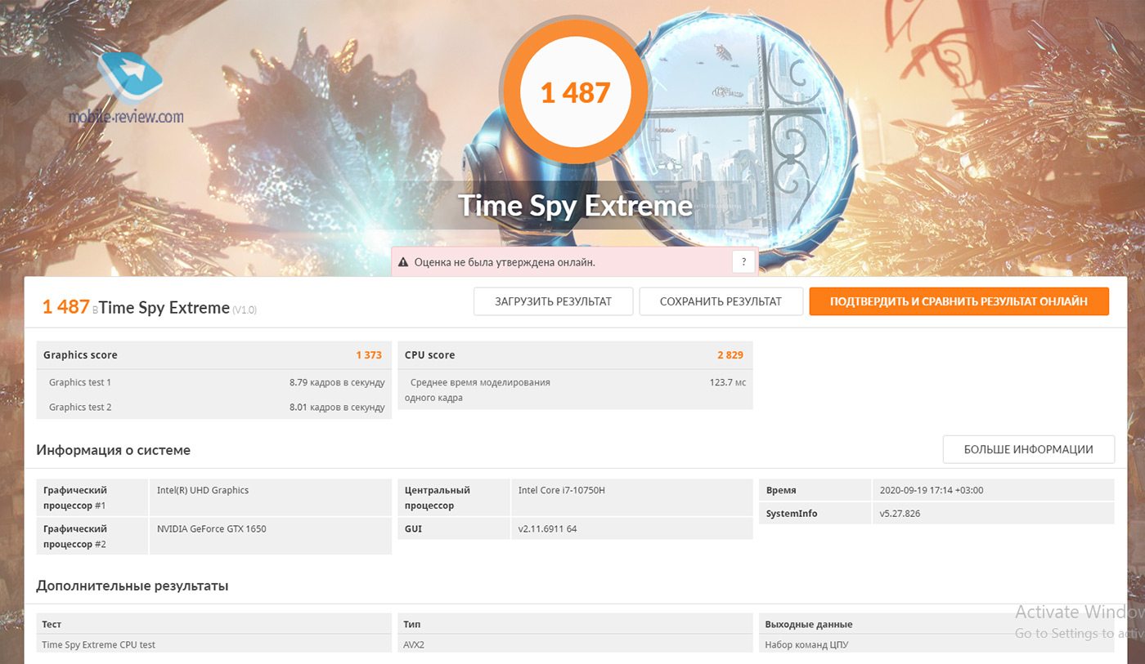Save the result with СОХРАНИТЬ РЕЗУЛЬТАТ
Screen dimensions: 1145x664
[721, 301]
